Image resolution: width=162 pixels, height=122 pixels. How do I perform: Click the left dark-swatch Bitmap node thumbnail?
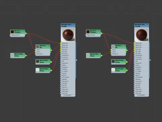(x=37, y=61)
